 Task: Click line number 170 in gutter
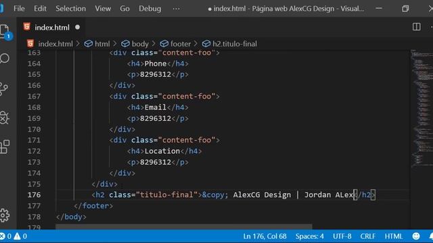[x=34, y=129]
